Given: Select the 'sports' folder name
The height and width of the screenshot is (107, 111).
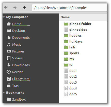Looking at the screenshot, I should (x=74, y=53).
